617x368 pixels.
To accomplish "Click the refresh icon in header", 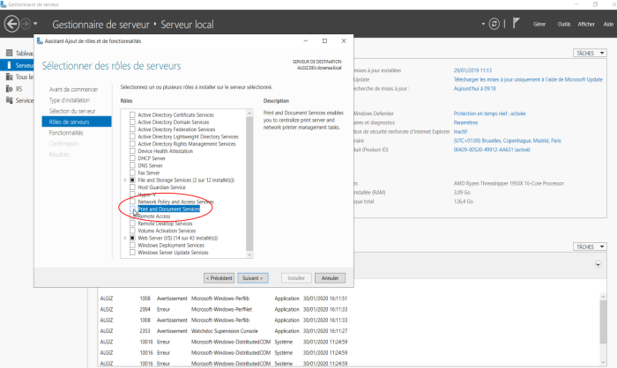I will 494,23.
